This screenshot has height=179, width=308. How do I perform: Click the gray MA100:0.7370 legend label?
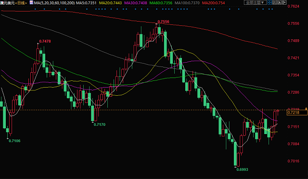(x=187, y=3)
